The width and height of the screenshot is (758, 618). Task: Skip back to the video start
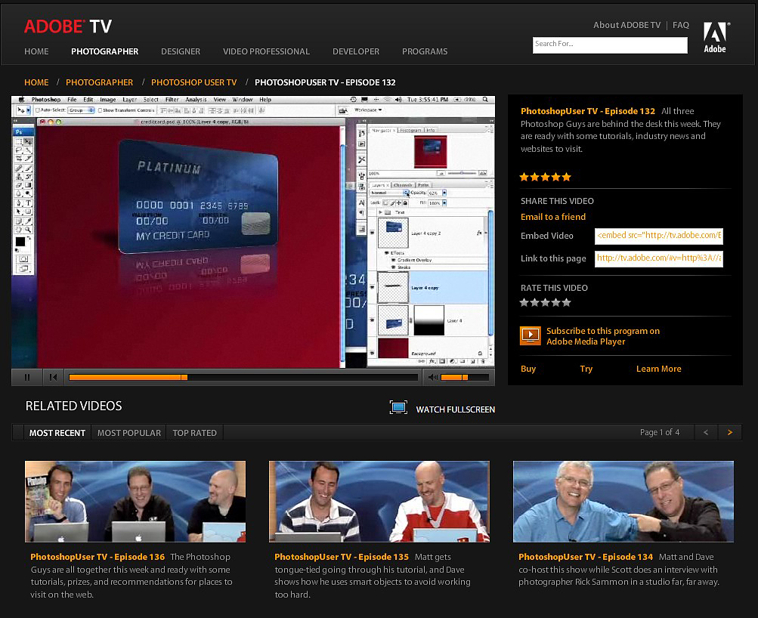pyautogui.click(x=53, y=377)
